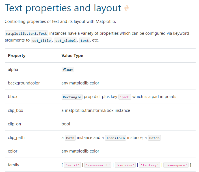Viewport: 199px width, 172px height.
Task: Open the Patch reference link
Action: [154, 138]
